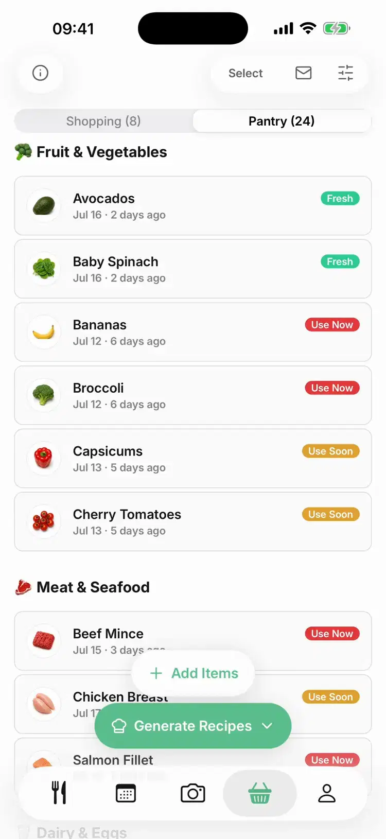
Task: Open the filter sliders icon
Action: point(345,73)
